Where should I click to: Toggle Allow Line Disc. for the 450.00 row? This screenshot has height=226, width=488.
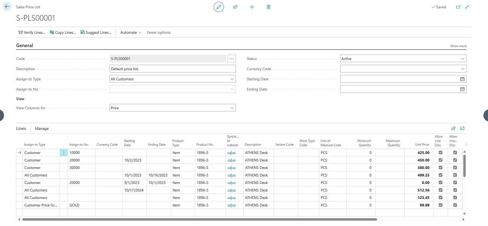(x=440, y=160)
